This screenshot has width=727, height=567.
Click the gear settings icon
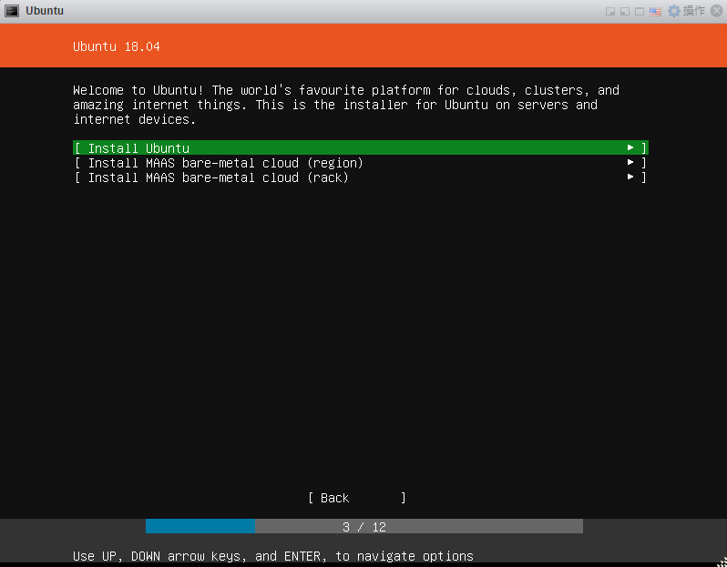pyautogui.click(x=674, y=11)
